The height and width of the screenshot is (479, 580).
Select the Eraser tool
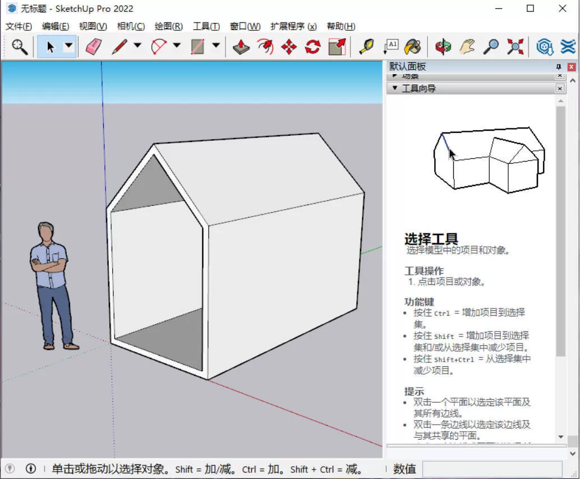point(95,47)
